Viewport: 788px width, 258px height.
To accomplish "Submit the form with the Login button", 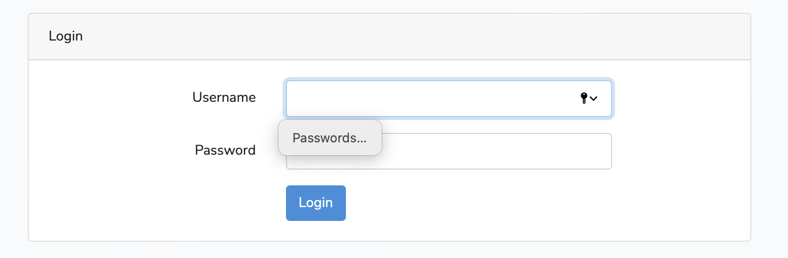I will click(316, 203).
